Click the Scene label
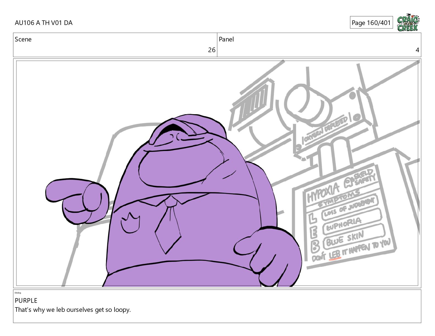 point(23,39)
